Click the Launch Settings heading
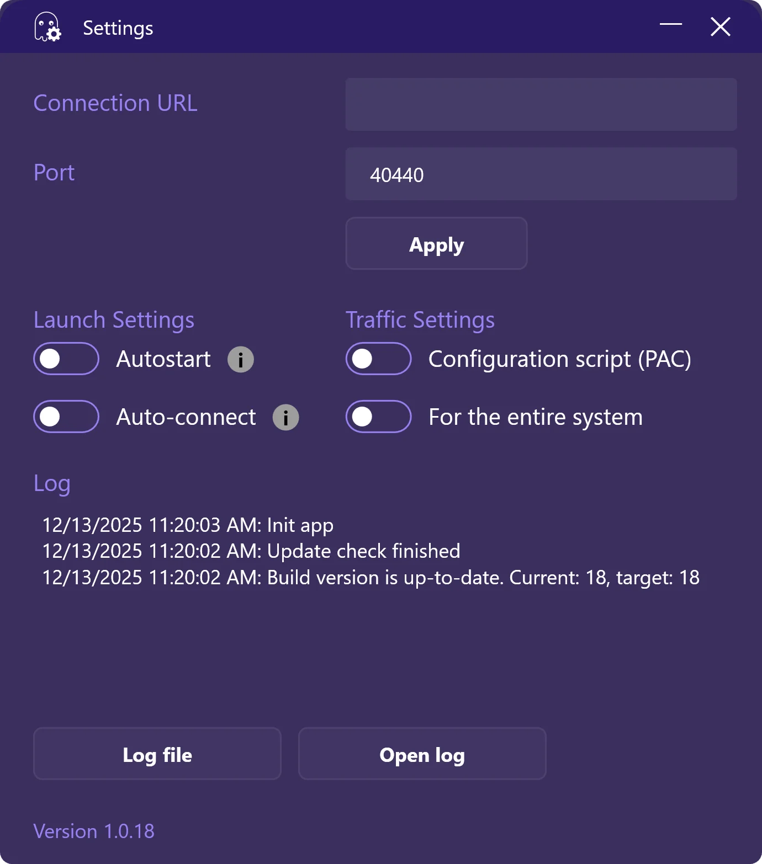This screenshot has height=864, width=762. click(x=114, y=320)
